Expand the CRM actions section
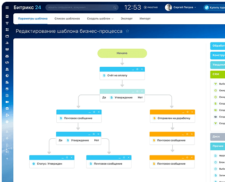The width and height of the screenshot is (225, 182). pos(217,74)
